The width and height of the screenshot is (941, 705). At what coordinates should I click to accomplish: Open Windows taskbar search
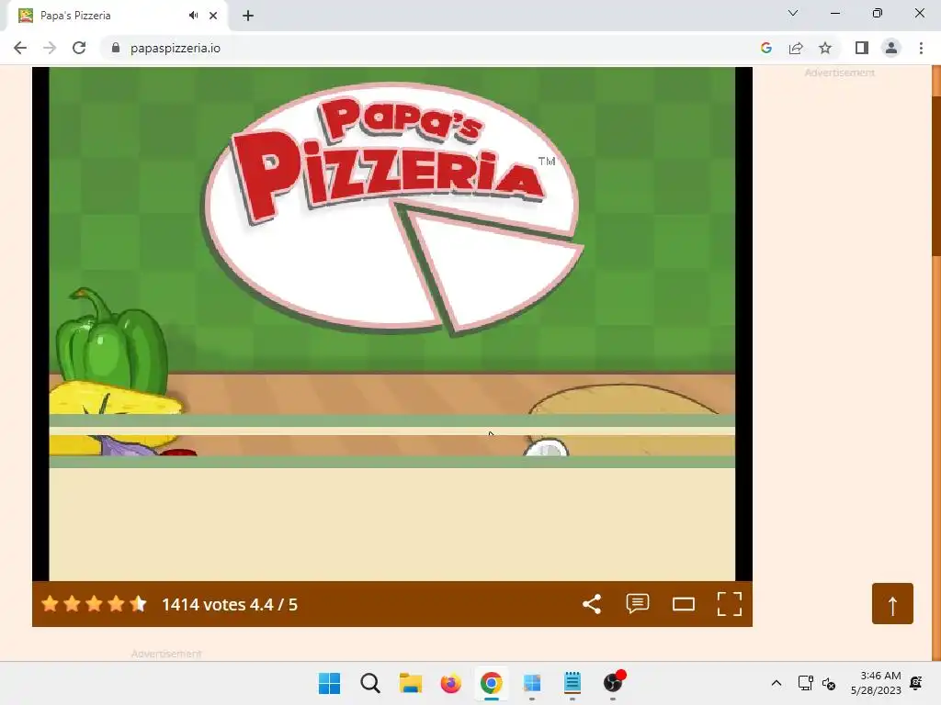pyautogui.click(x=370, y=683)
